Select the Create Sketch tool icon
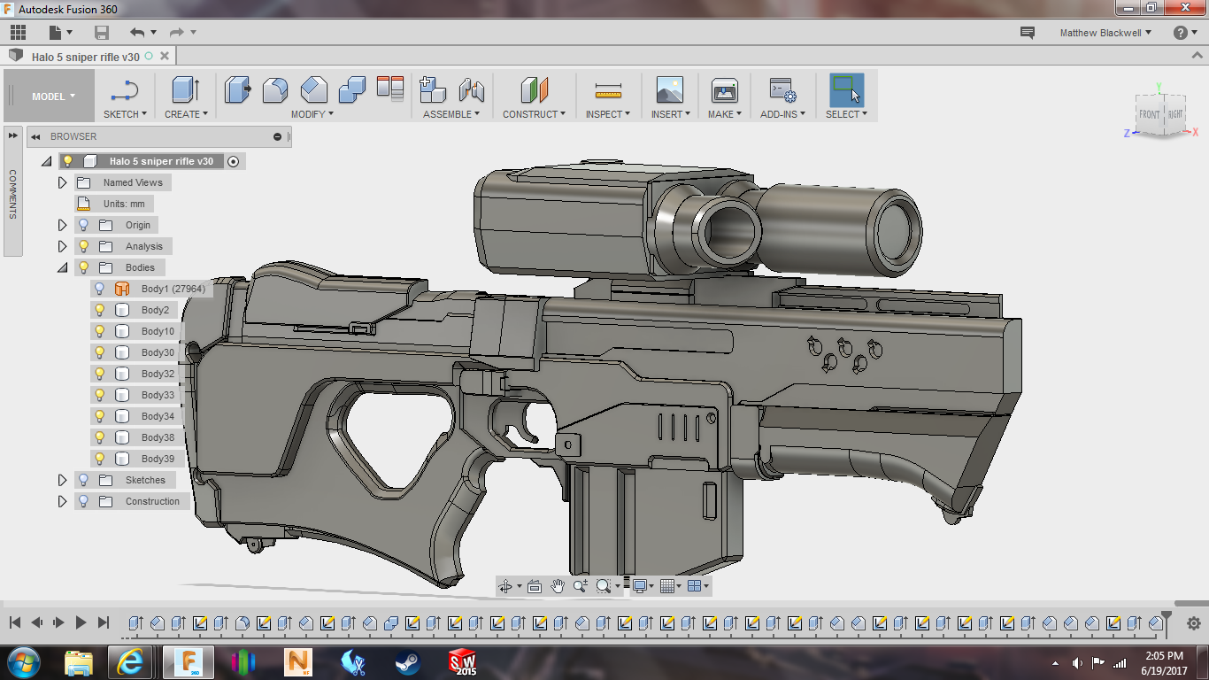 (125, 90)
